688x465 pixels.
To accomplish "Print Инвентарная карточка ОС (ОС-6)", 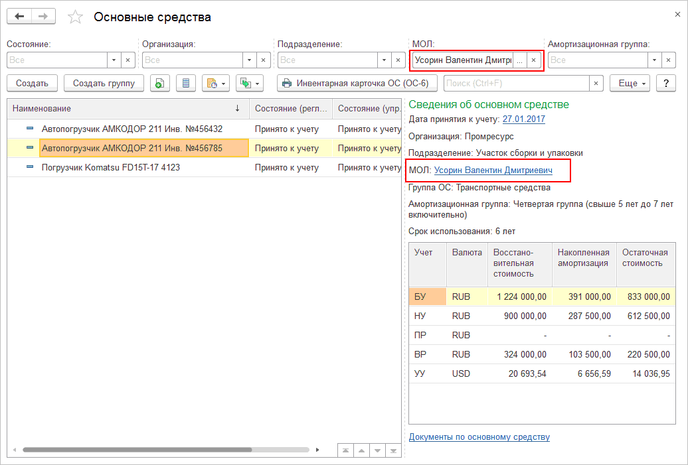I will (357, 84).
